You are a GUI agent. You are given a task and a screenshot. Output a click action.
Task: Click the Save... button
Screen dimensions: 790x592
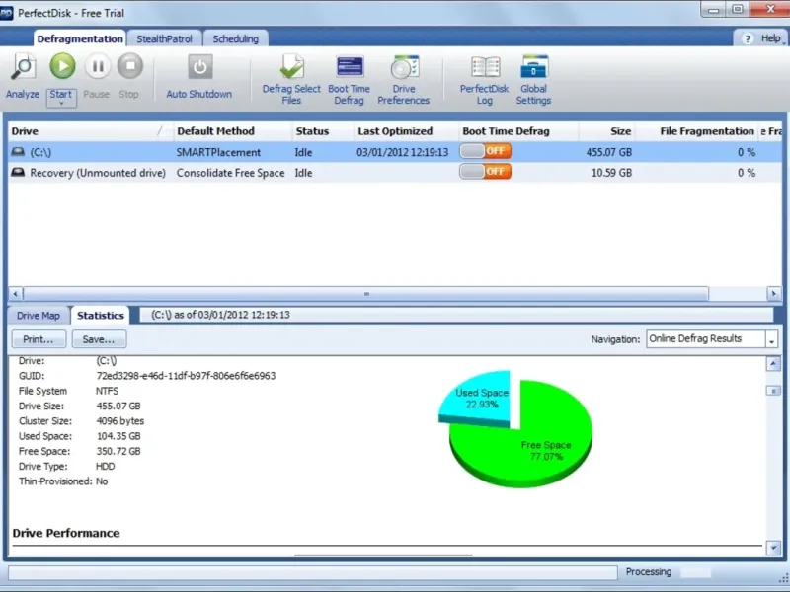coord(99,339)
